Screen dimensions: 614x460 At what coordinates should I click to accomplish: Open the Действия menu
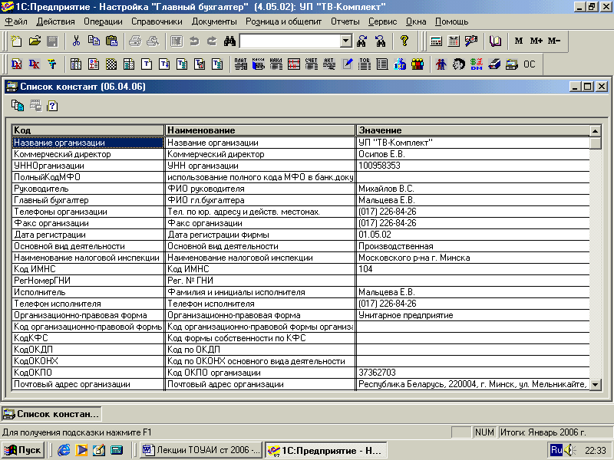click(55, 22)
